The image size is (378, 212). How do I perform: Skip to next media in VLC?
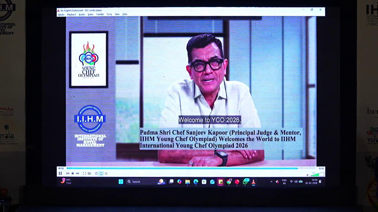pyautogui.click(x=77, y=173)
